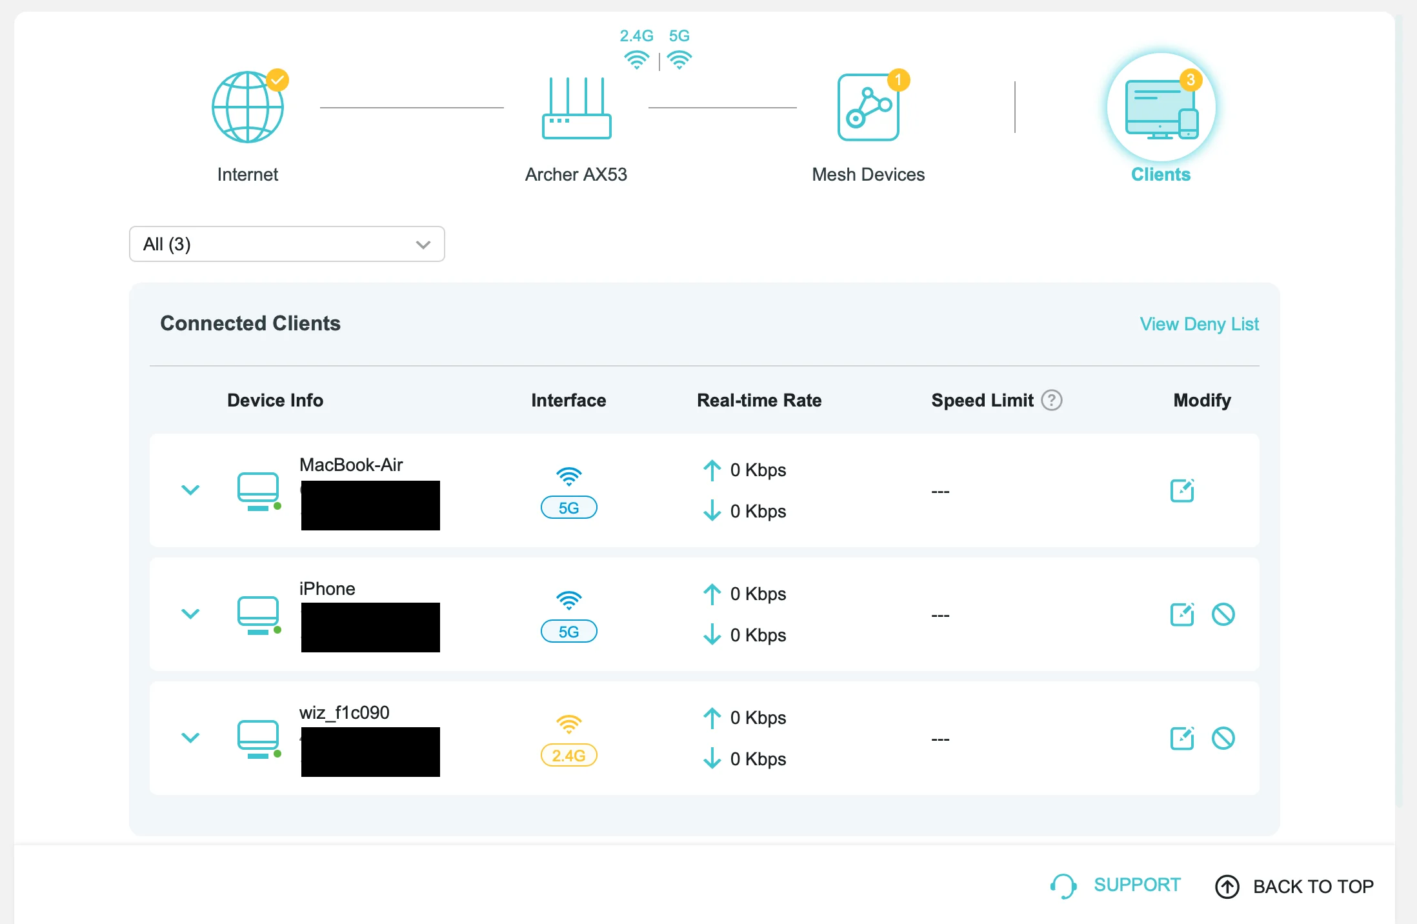Click the MacBook-Air device monitor icon

[x=259, y=492]
